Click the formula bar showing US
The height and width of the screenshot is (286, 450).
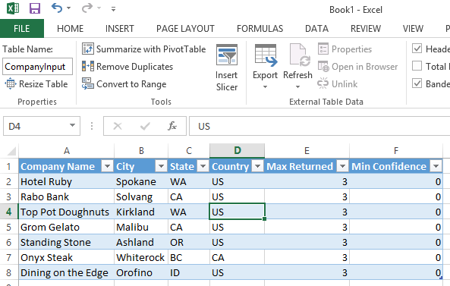tap(319, 126)
